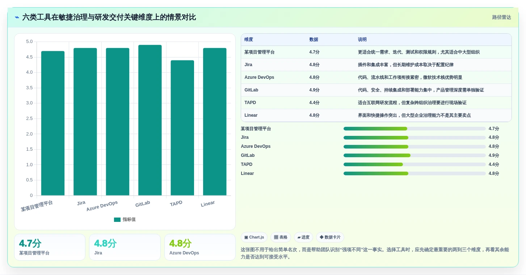This screenshot has width=526, height=275.
Task: Click the 某项目管理平台 bar in chart
Action: pos(53,123)
